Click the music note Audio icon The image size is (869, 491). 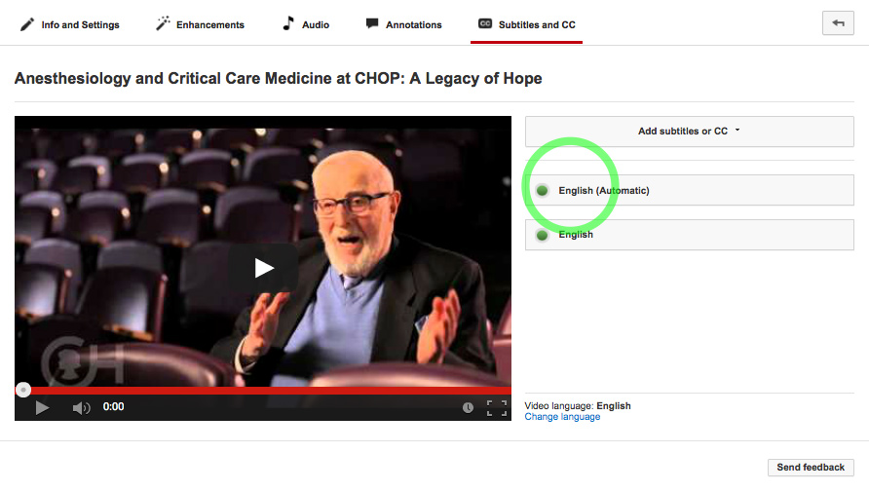coord(288,23)
